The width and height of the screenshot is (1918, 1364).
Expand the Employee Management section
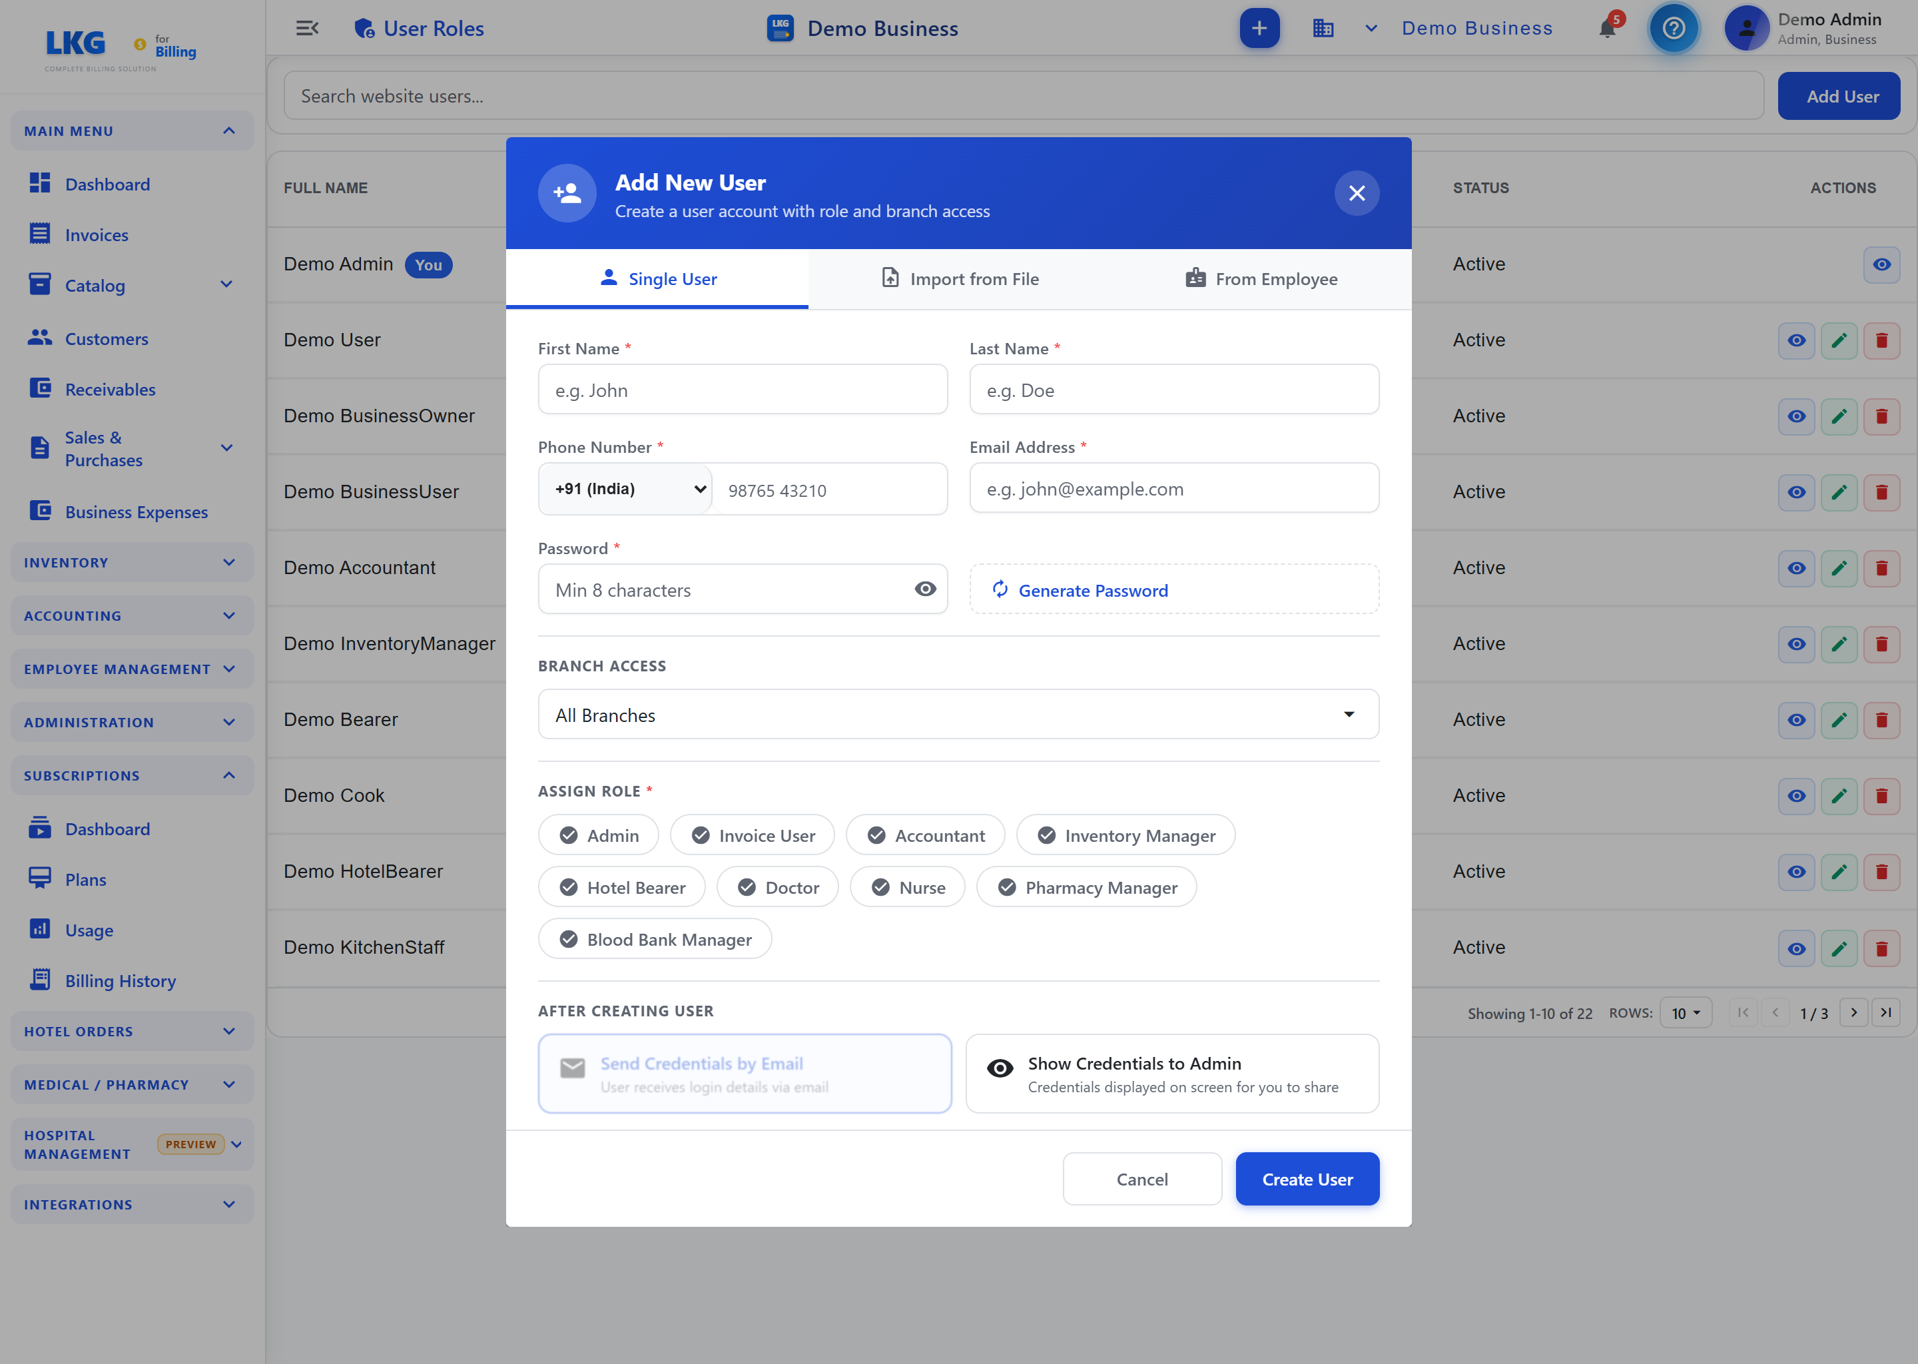click(132, 669)
